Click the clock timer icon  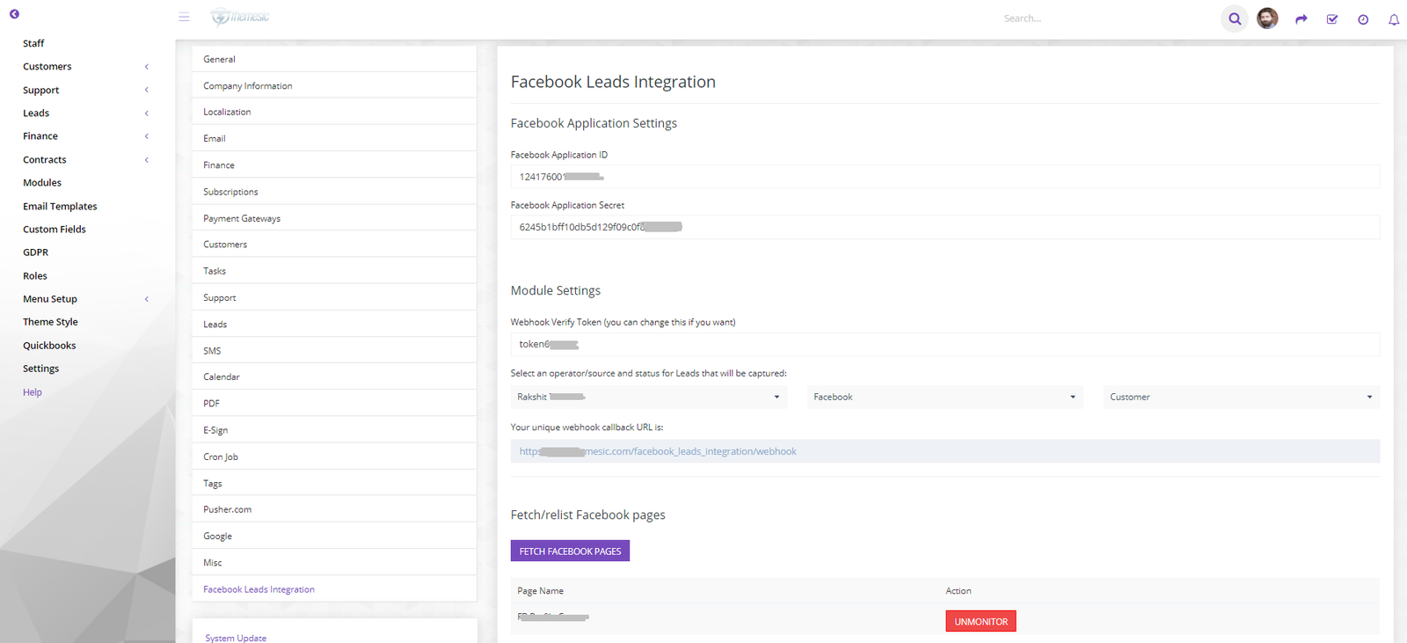(x=1363, y=19)
